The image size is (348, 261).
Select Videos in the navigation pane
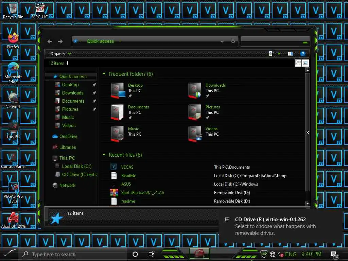click(69, 126)
